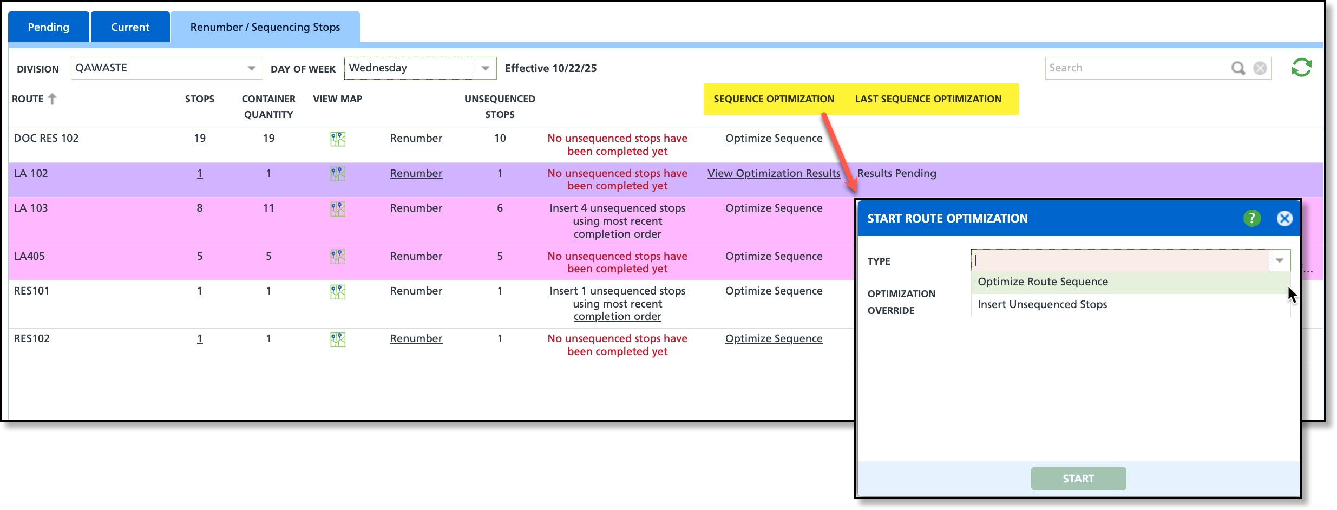Screen dimensions: 1337x510
Task: Click the Stops column header
Action: pos(200,99)
